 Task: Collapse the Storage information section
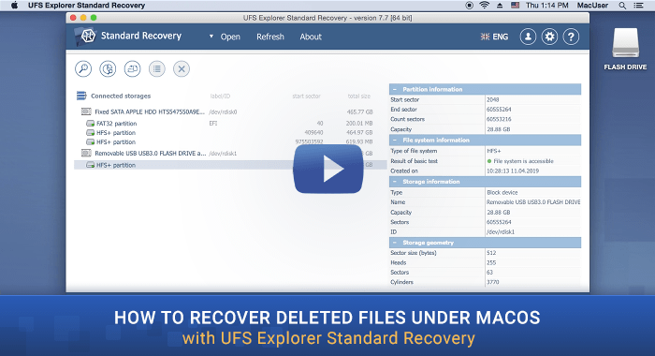point(395,182)
